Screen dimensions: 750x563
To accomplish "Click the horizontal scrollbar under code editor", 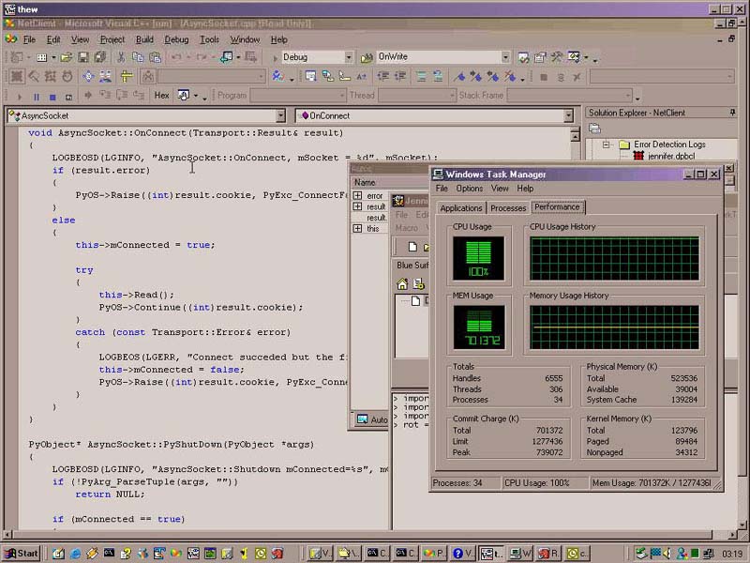I will click(368, 535).
